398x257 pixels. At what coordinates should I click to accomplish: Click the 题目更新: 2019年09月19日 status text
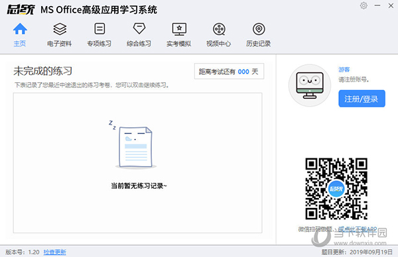[x=357, y=252]
